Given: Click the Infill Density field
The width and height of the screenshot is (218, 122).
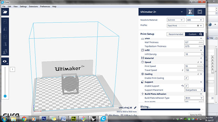Looking at the screenshot, I should click(194, 54).
